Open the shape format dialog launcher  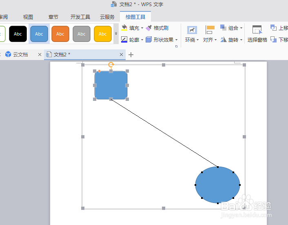176,46
